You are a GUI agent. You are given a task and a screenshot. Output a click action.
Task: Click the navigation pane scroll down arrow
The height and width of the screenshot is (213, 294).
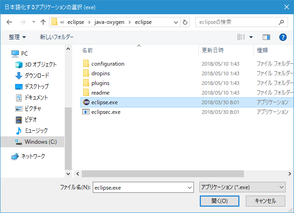[68, 174]
